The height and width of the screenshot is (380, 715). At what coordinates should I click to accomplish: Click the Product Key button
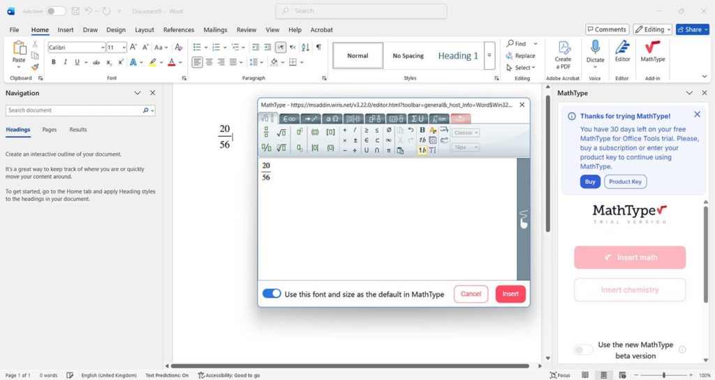coord(625,182)
